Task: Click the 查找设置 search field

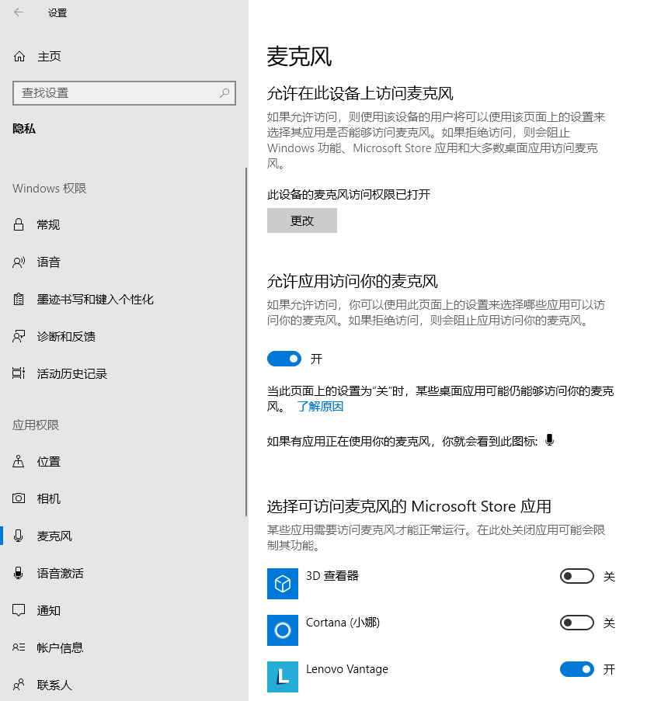Action: [x=117, y=93]
